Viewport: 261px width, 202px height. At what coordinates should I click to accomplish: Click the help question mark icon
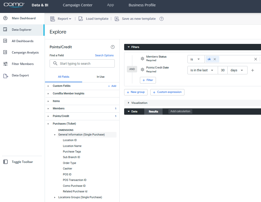coord(161,19)
